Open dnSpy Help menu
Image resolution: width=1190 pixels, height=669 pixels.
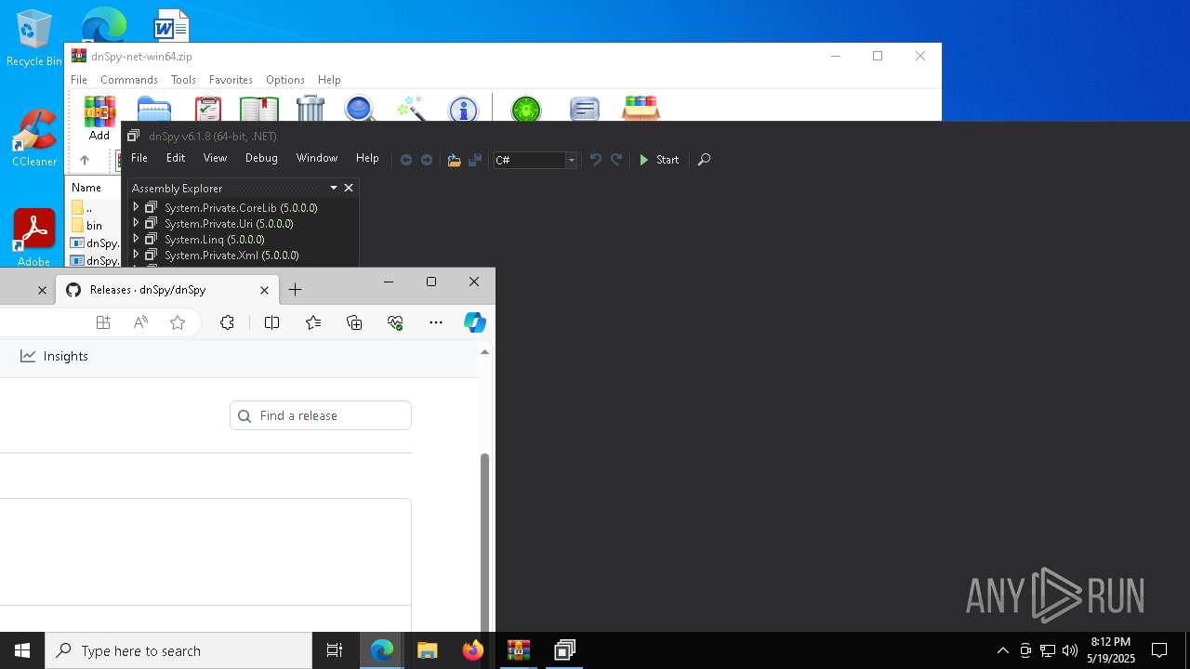(367, 158)
